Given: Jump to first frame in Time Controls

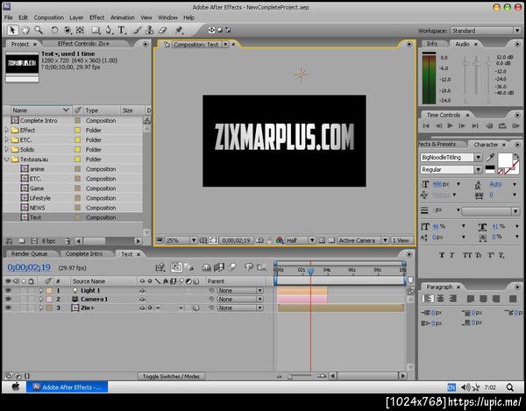Looking at the screenshot, I should (x=426, y=125).
